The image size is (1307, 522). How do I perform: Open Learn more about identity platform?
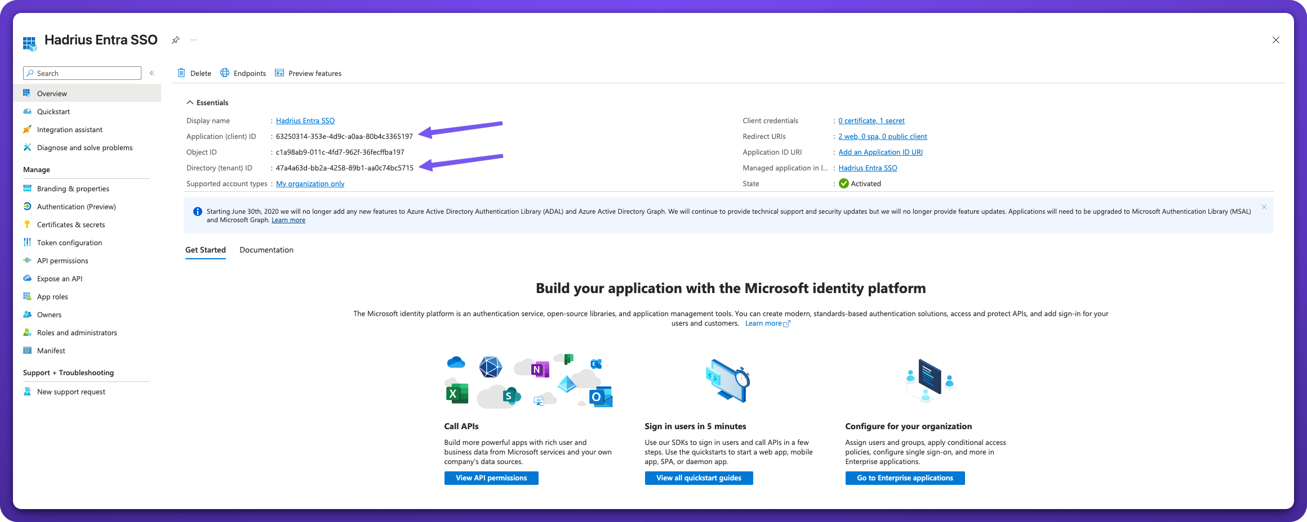[x=767, y=323]
